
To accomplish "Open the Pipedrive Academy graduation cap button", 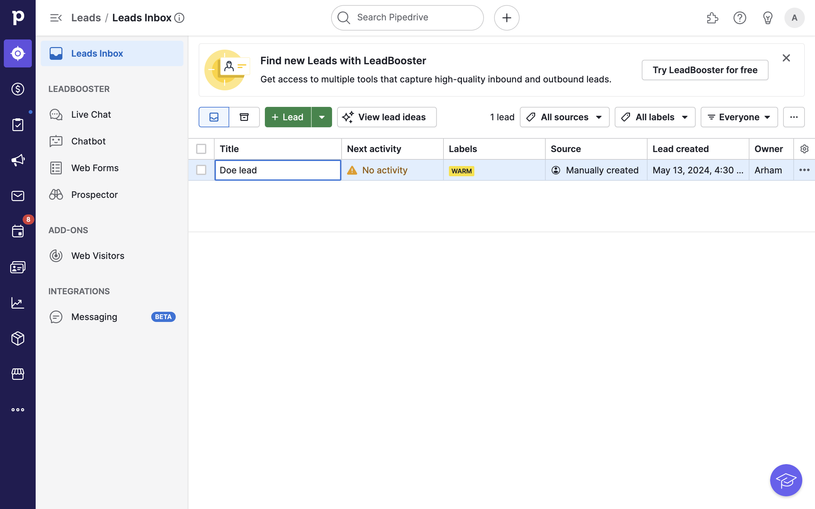I will (x=786, y=480).
